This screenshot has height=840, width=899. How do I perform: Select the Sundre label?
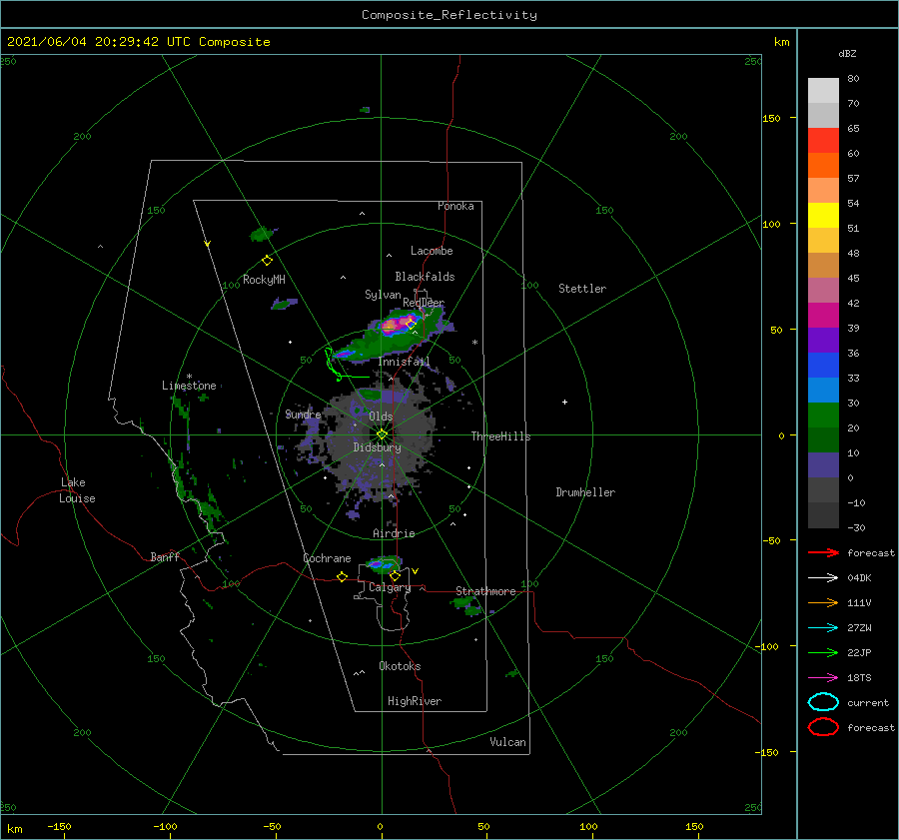(303, 415)
